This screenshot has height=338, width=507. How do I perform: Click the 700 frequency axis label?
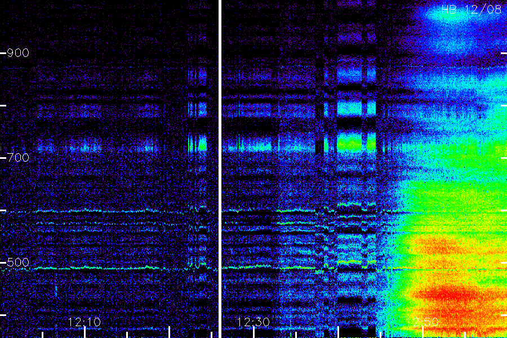coord(18,158)
